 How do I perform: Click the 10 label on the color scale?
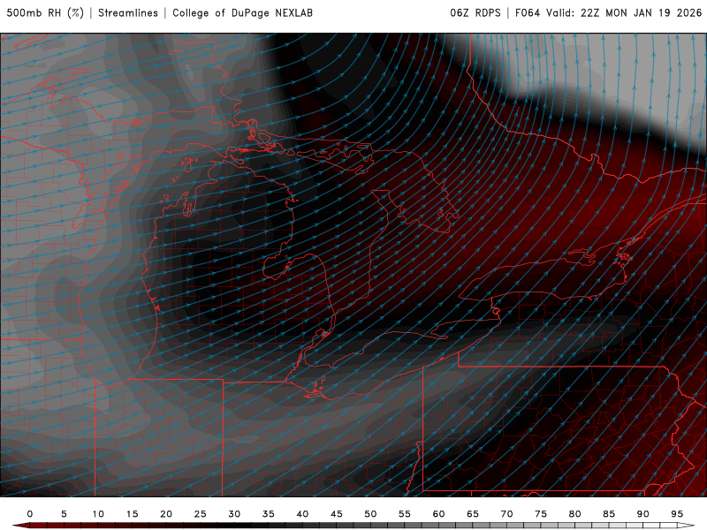(x=98, y=514)
